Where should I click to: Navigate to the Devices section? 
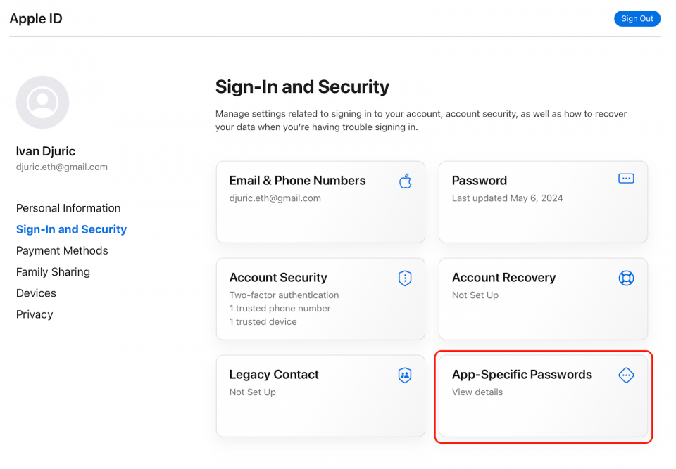(x=36, y=293)
